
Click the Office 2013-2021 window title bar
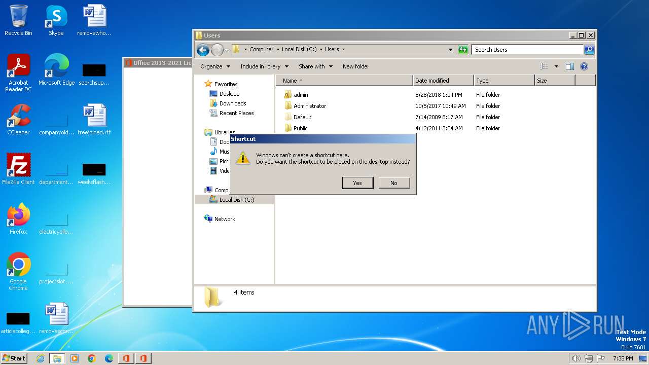158,63
